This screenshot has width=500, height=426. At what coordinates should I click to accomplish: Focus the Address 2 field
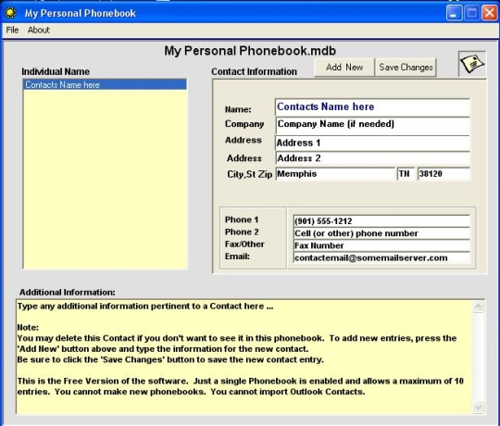click(372, 158)
